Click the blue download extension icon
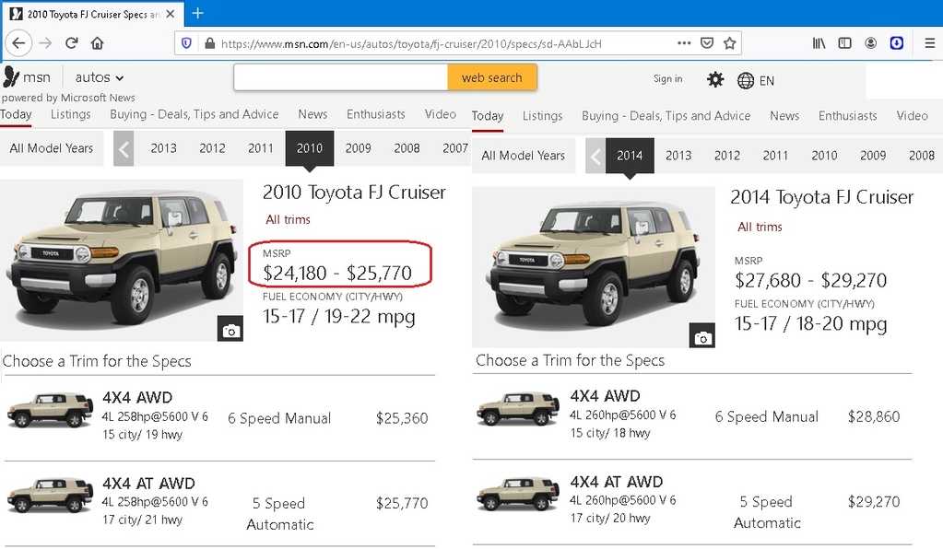 [x=897, y=43]
